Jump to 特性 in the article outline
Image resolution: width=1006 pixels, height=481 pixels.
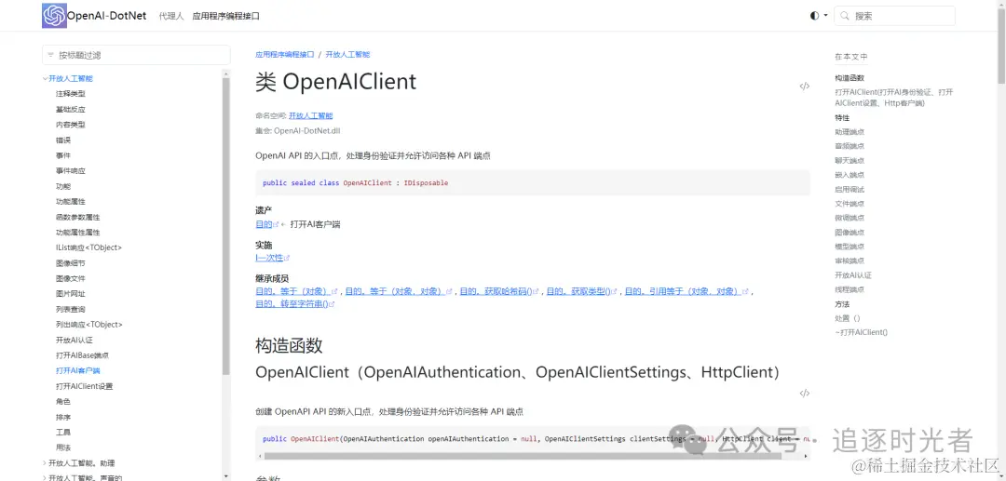(842, 118)
